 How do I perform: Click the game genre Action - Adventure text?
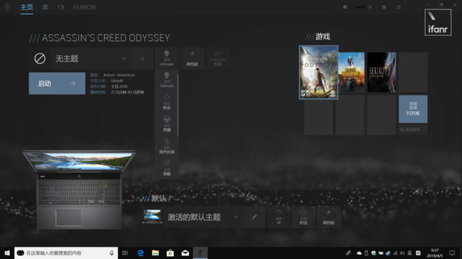119,75
